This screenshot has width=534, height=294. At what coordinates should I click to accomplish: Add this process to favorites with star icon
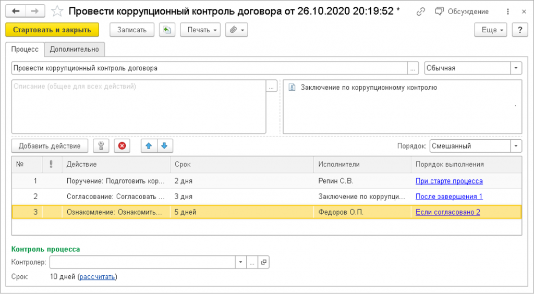tap(58, 11)
